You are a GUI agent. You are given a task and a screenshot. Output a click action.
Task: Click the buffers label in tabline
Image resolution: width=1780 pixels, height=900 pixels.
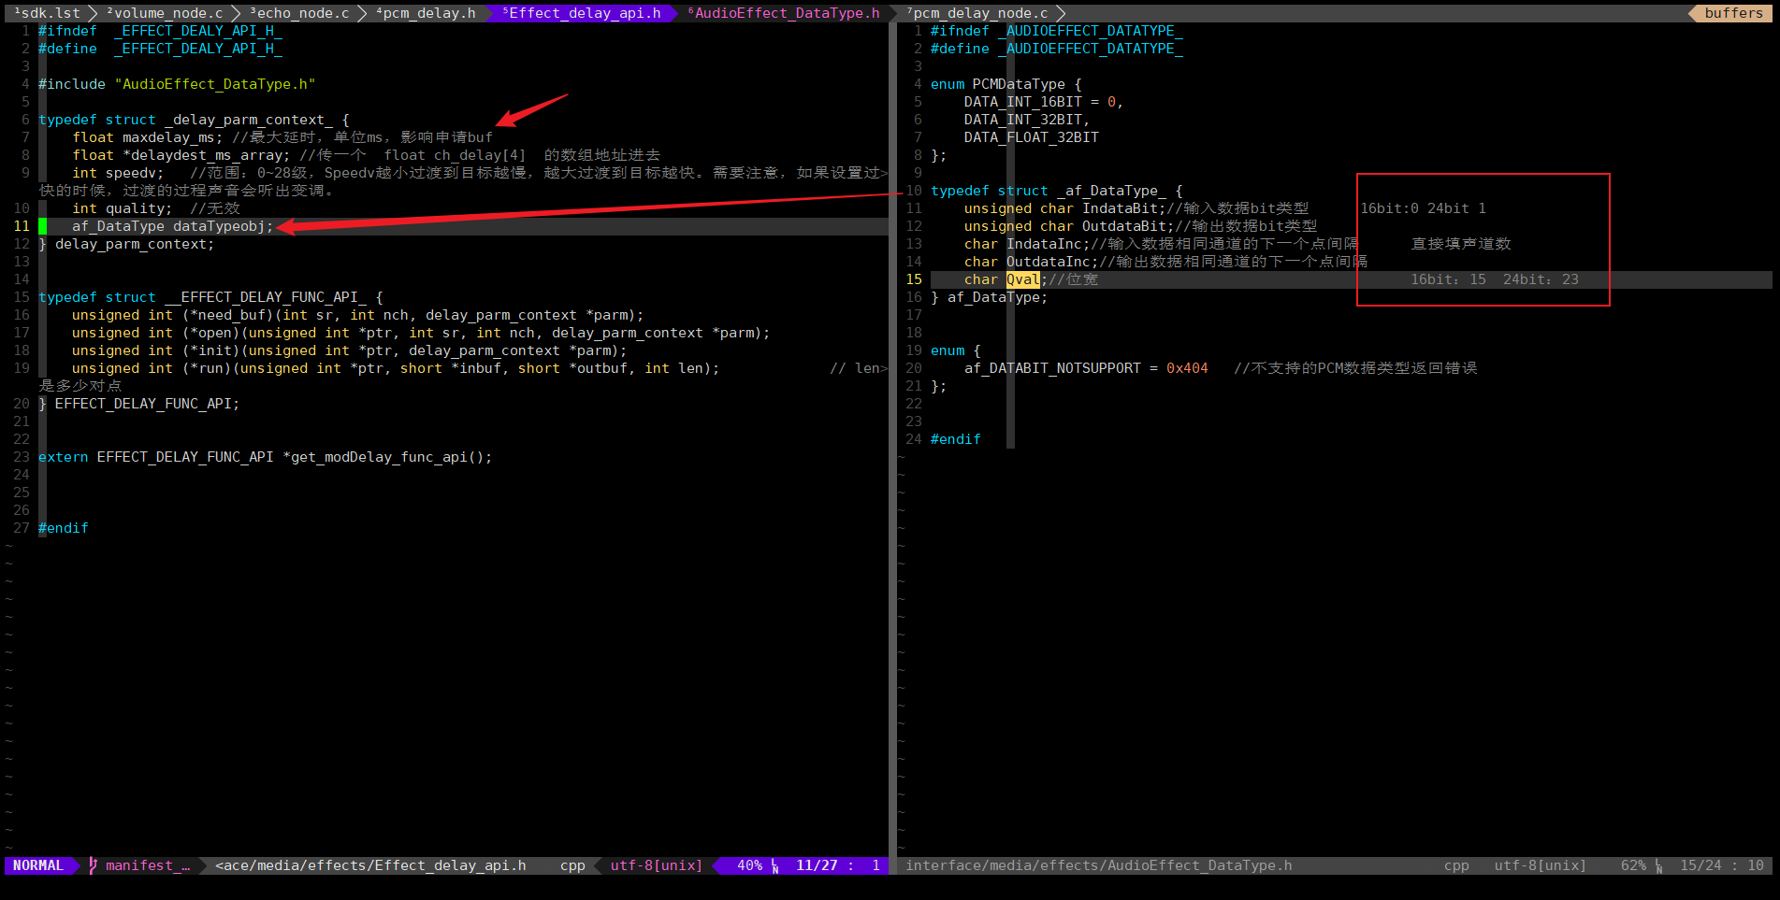click(1733, 13)
